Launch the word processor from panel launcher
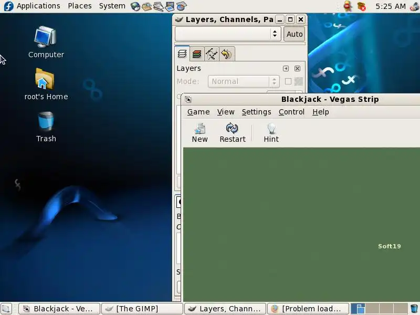Viewport: 420px width, 315px height. [x=159, y=6]
